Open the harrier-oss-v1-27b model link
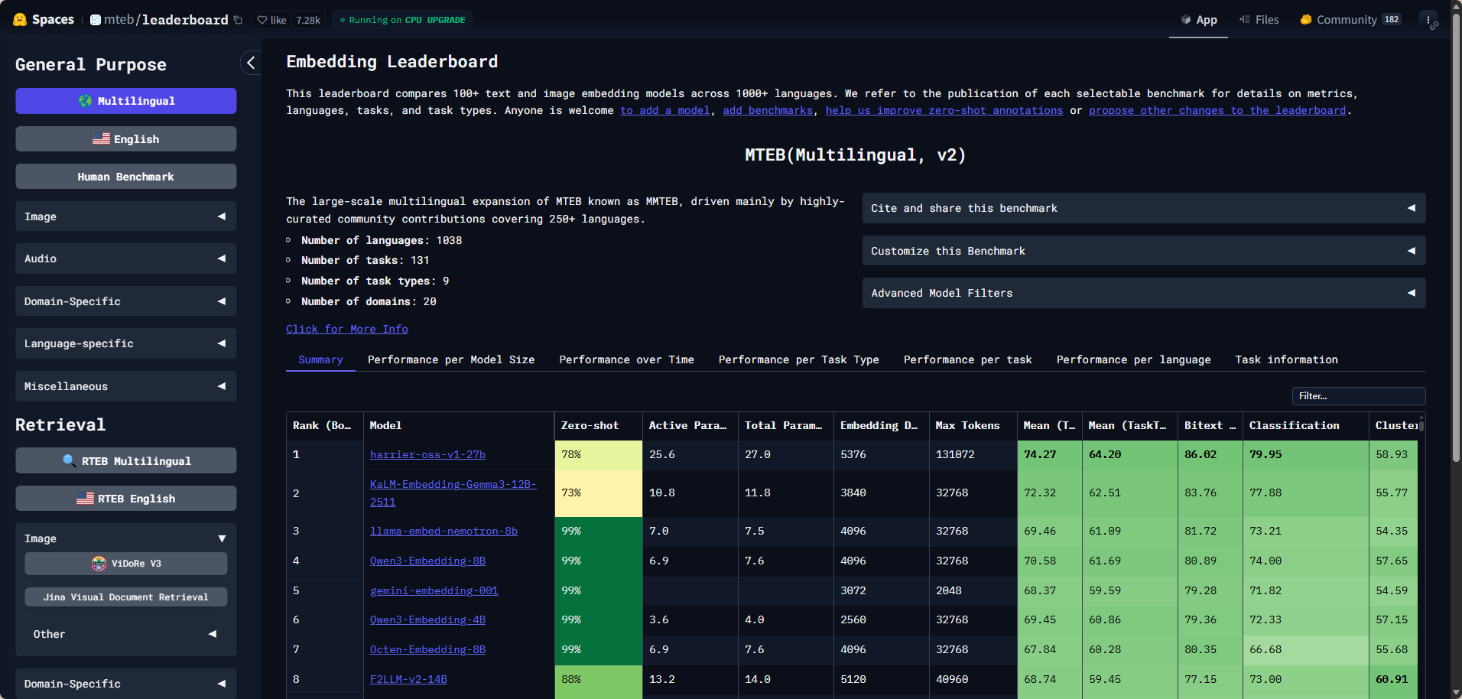The height and width of the screenshot is (699, 1462). pyautogui.click(x=427, y=455)
